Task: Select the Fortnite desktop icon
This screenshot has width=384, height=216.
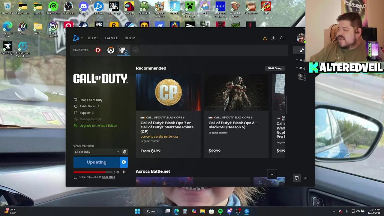Action: coord(175,8)
